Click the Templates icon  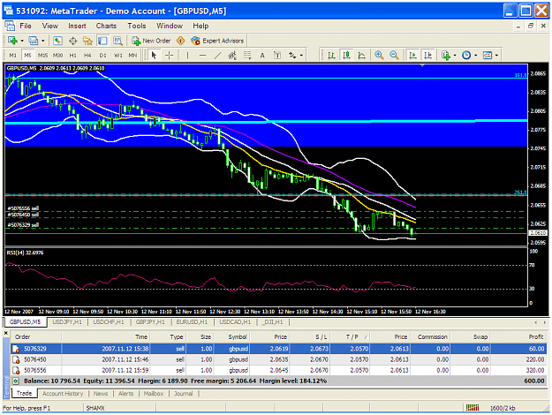point(488,56)
